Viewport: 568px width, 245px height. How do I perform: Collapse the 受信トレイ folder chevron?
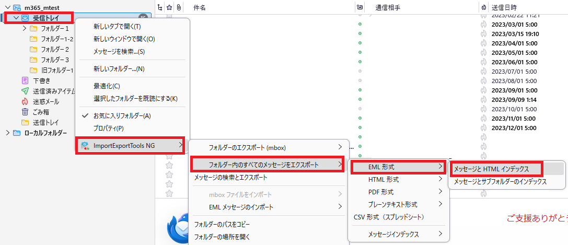[x=16, y=17]
